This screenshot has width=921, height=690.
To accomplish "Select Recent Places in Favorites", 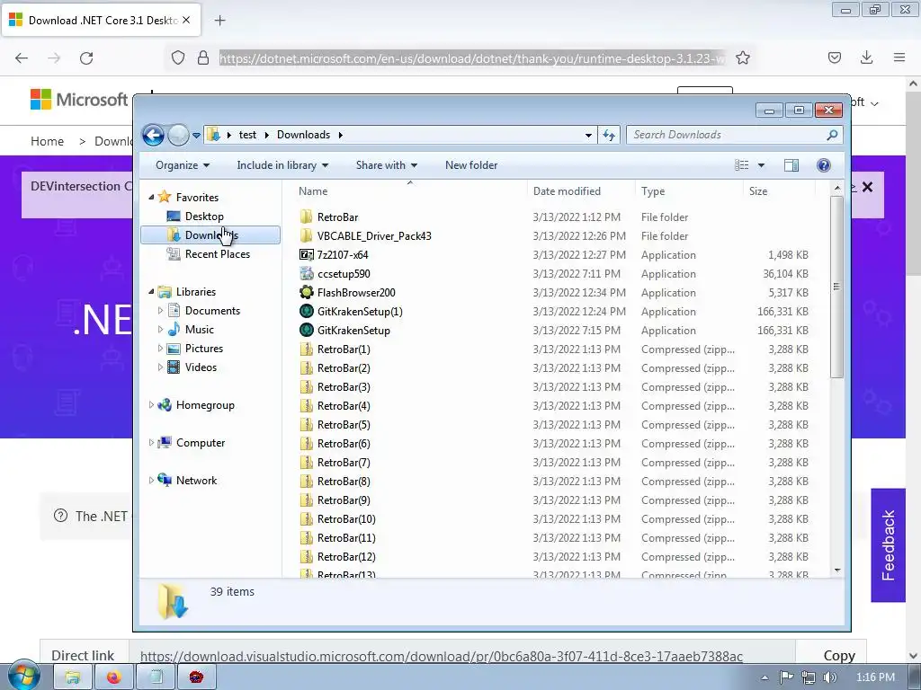I will 217,254.
